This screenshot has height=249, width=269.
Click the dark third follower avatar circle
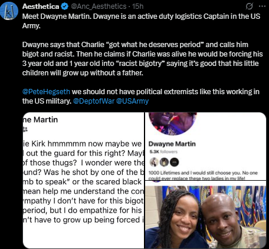174,162
